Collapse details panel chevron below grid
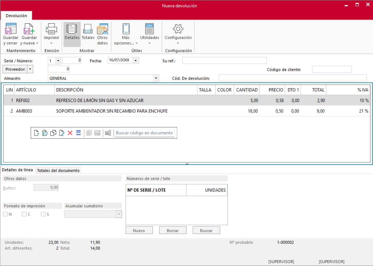 click(187, 164)
